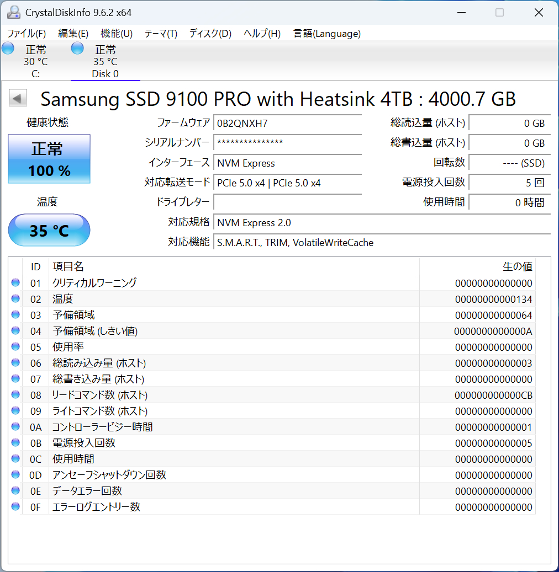The height and width of the screenshot is (572, 559).
Task: Click the CrystalDiskInfo app icon in title bar
Action: tap(13, 12)
